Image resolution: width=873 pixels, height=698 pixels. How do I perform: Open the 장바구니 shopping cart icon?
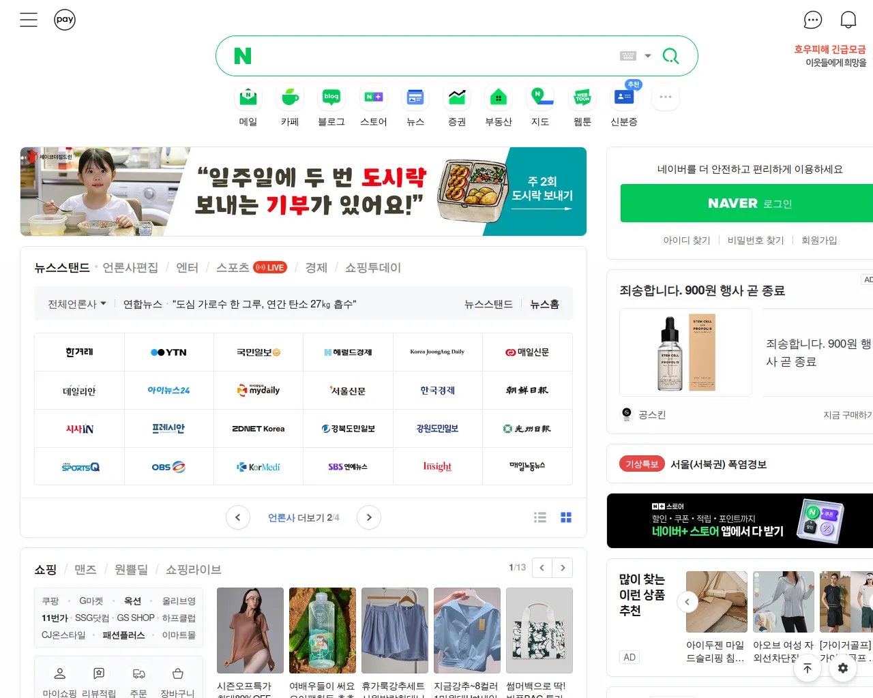pyautogui.click(x=177, y=673)
